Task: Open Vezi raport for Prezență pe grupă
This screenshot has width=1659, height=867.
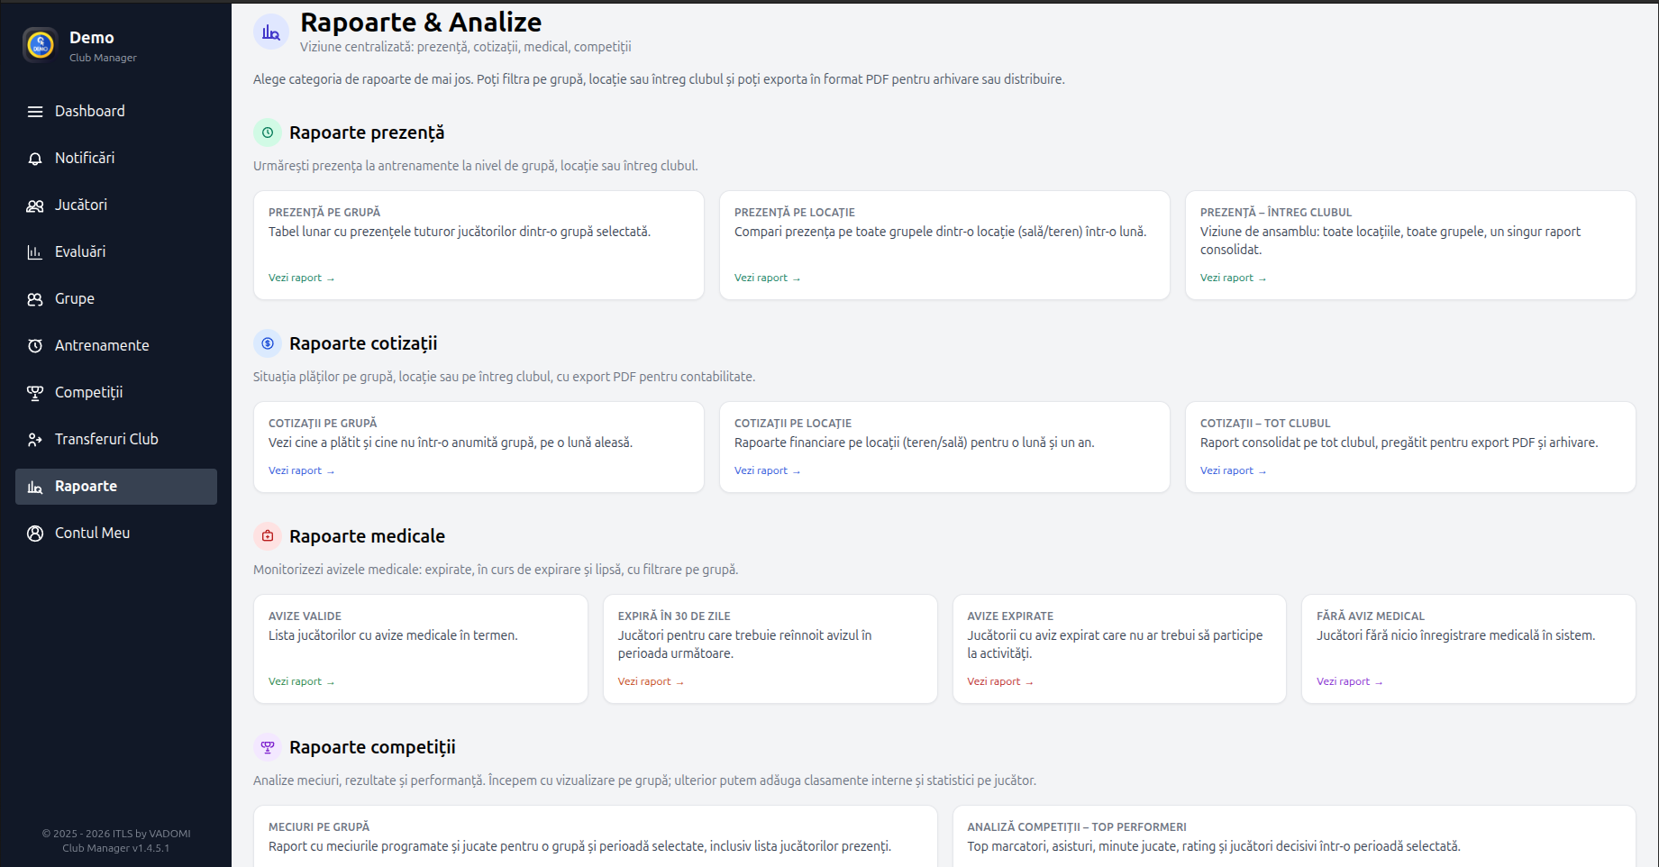Action: pyautogui.click(x=301, y=278)
